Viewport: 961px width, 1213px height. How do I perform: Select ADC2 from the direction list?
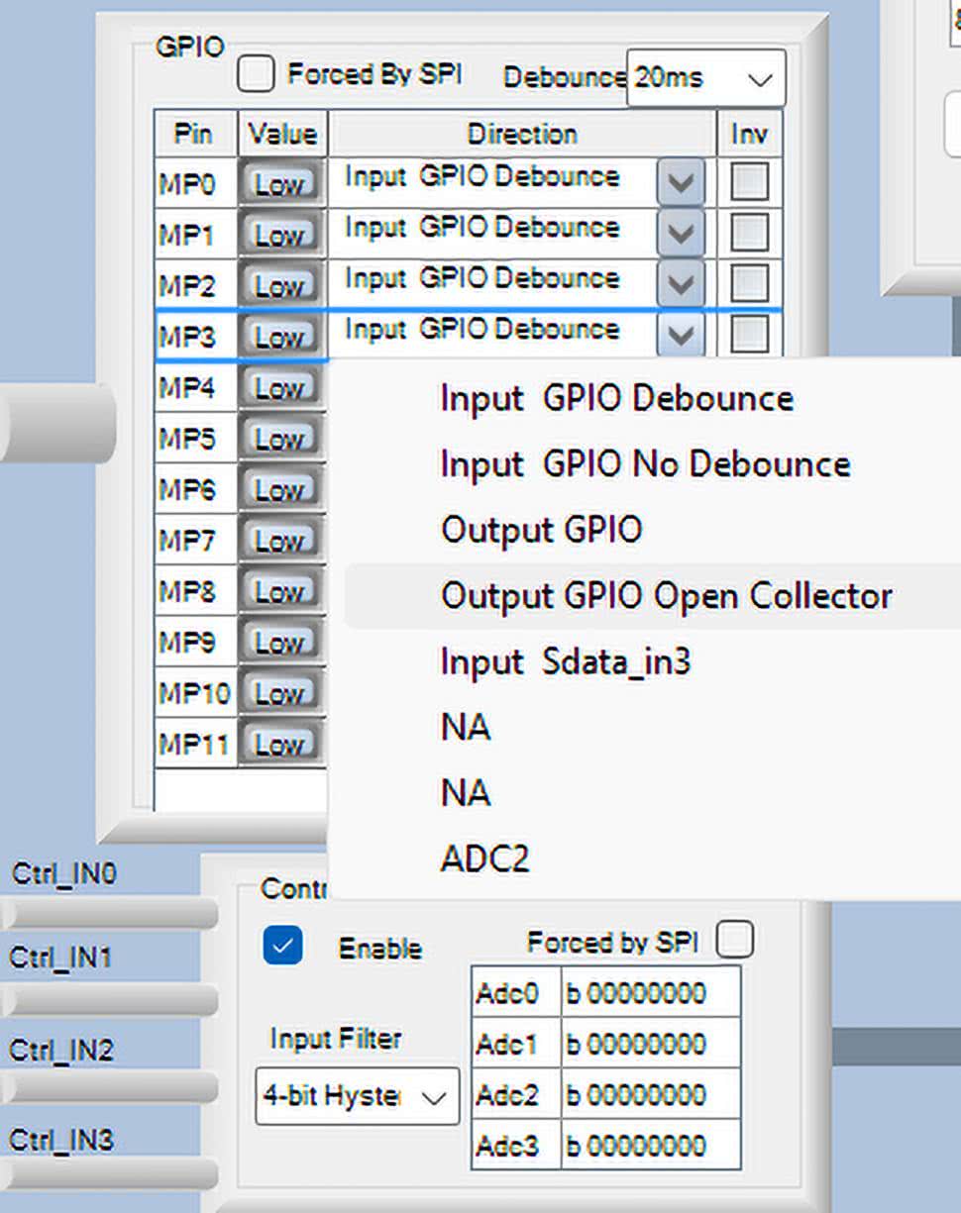point(484,859)
